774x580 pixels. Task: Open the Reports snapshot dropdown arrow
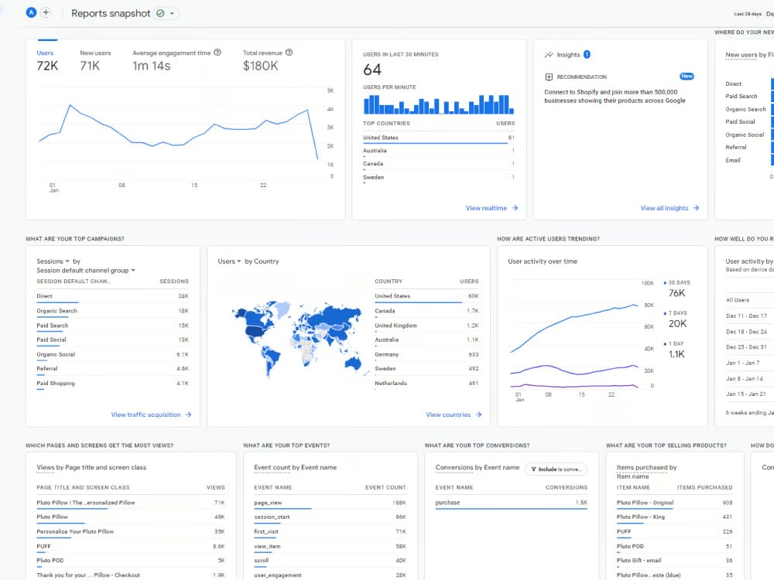pyautogui.click(x=172, y=13)
